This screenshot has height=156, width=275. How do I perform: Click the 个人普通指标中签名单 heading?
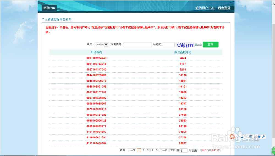[x=57, y=19]
